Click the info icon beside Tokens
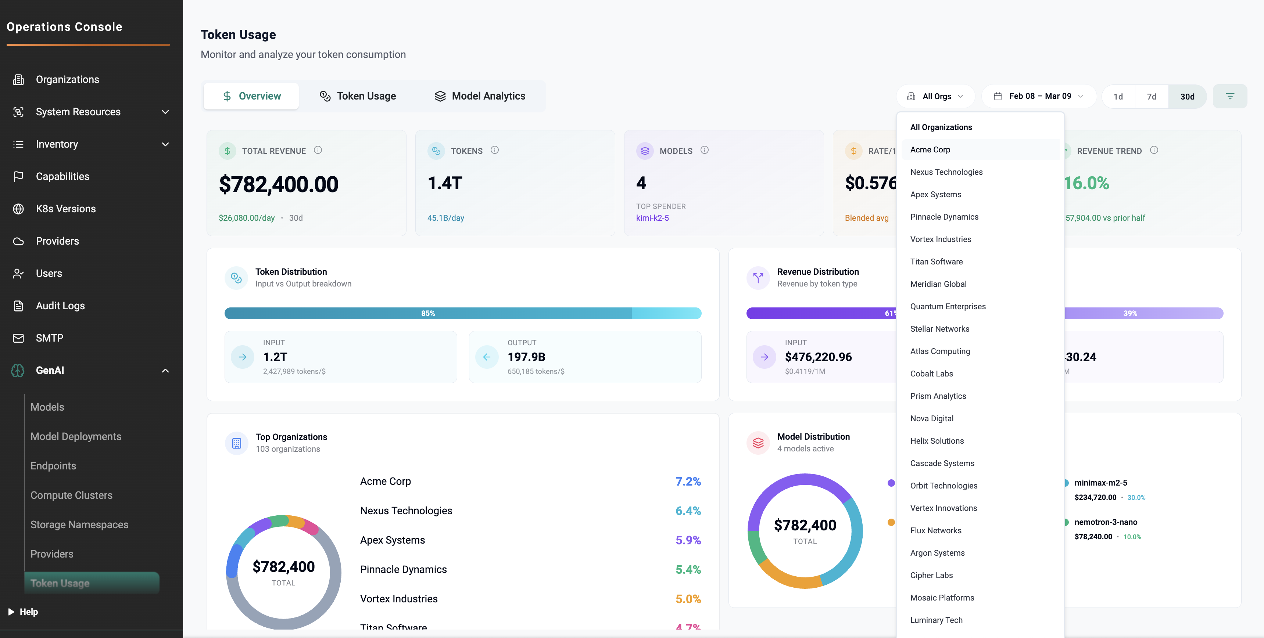 495,150
